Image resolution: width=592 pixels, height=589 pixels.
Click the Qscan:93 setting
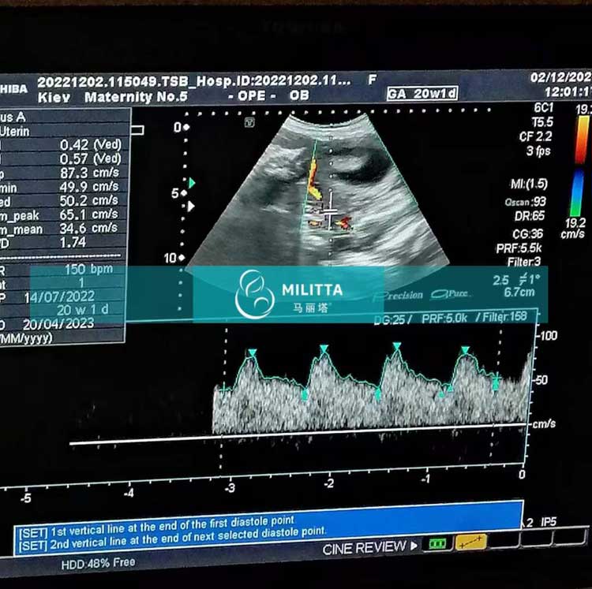525,202
